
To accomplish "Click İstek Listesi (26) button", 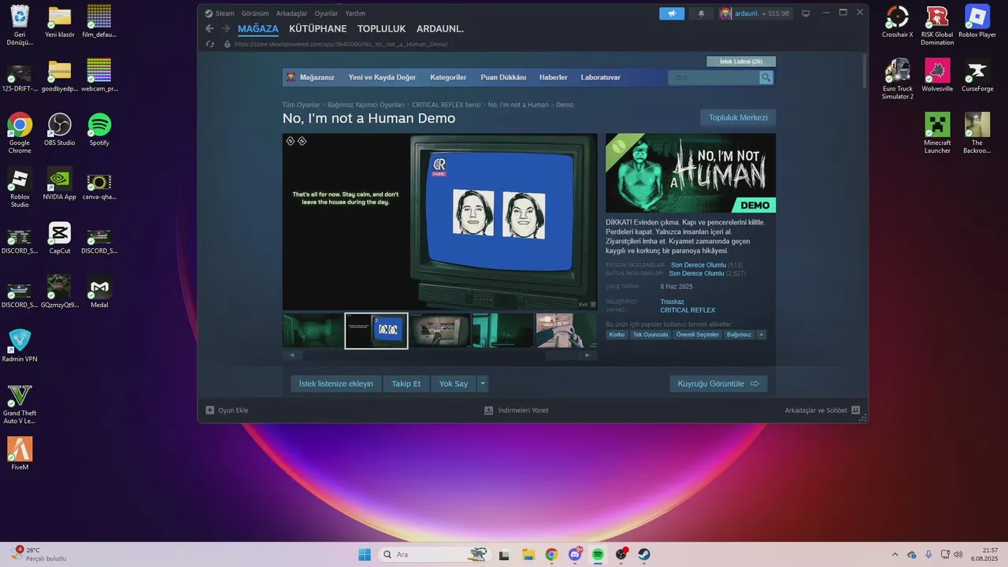I will 741,61.
